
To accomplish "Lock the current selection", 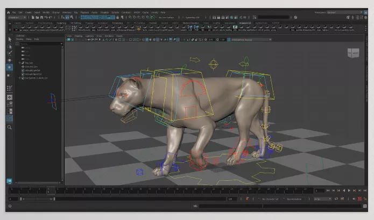I will pos(117,17).
